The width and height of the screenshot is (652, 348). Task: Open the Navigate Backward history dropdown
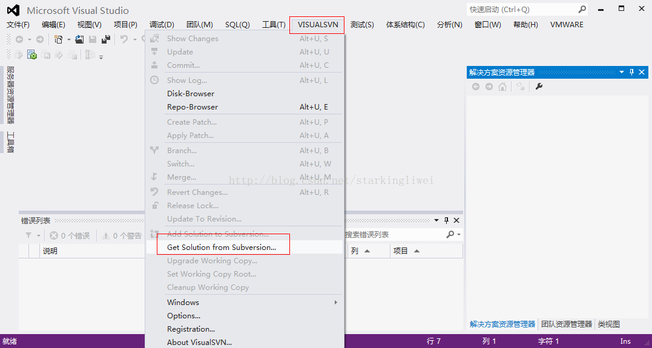(x=30, y=40)
